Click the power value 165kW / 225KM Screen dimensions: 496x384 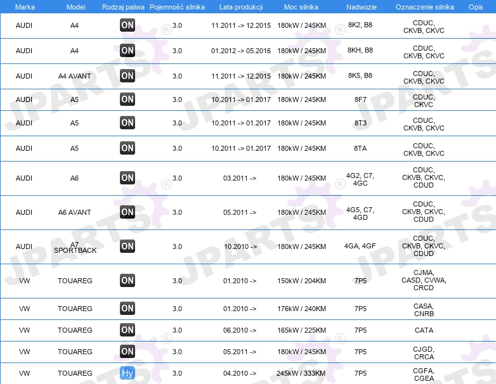click(x=301, y=330)
